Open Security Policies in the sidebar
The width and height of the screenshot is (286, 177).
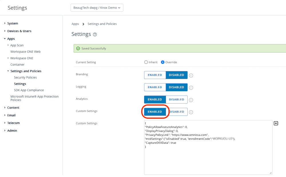[25, 77]
